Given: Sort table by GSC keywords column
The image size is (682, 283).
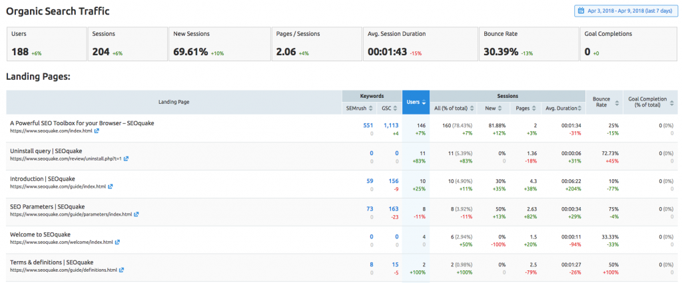Looking at the screenshot, I should (389, 108).
